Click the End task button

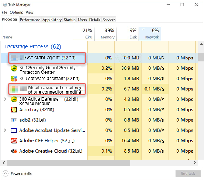(188, 173)
